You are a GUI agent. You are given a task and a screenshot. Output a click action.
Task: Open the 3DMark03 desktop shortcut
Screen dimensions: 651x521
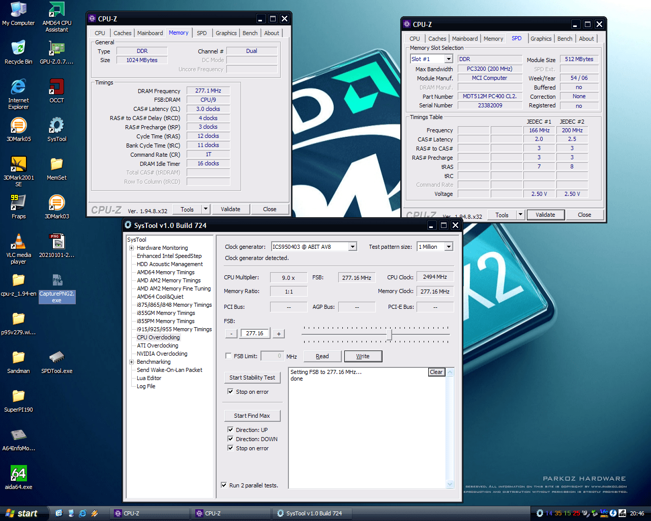coord(57,208)
